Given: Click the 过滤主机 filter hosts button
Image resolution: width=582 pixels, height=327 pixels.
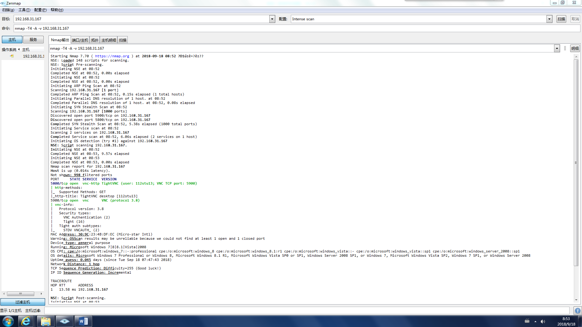Looking at the screenshot, I should coord(23,302).
